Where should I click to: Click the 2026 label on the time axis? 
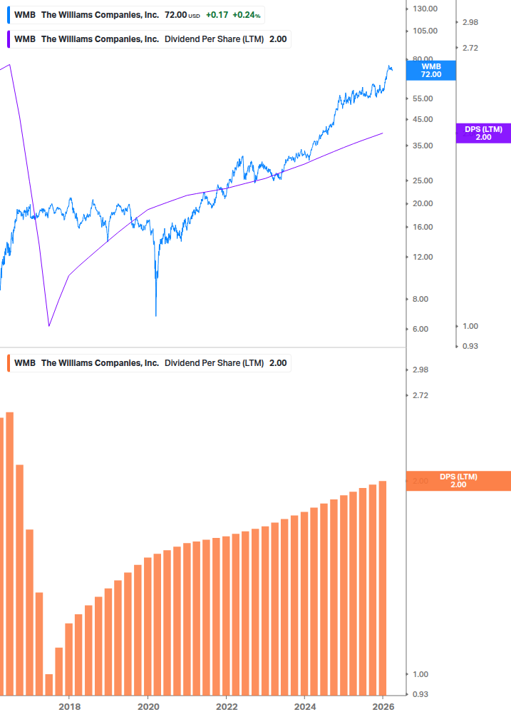pos(383,707)
